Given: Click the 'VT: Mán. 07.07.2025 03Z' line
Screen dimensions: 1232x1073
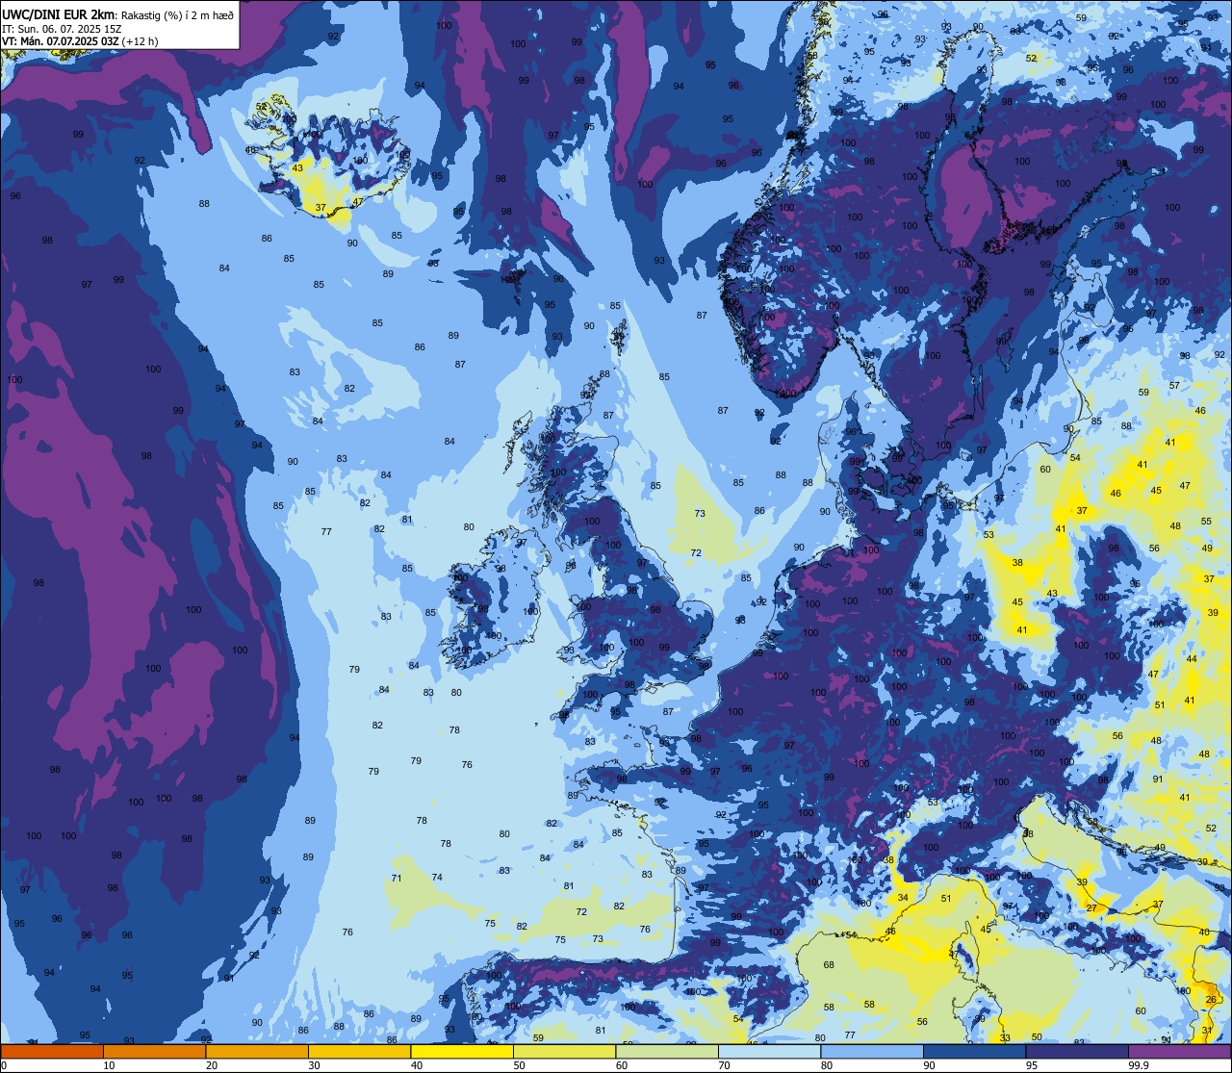Looking at the screenshot, I should (x=61, y=41).
